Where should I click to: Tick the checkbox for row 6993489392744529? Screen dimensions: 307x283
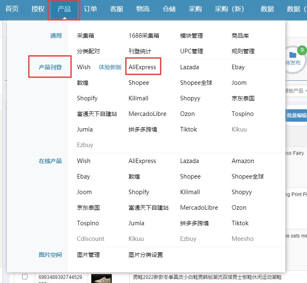click(25, 277)
